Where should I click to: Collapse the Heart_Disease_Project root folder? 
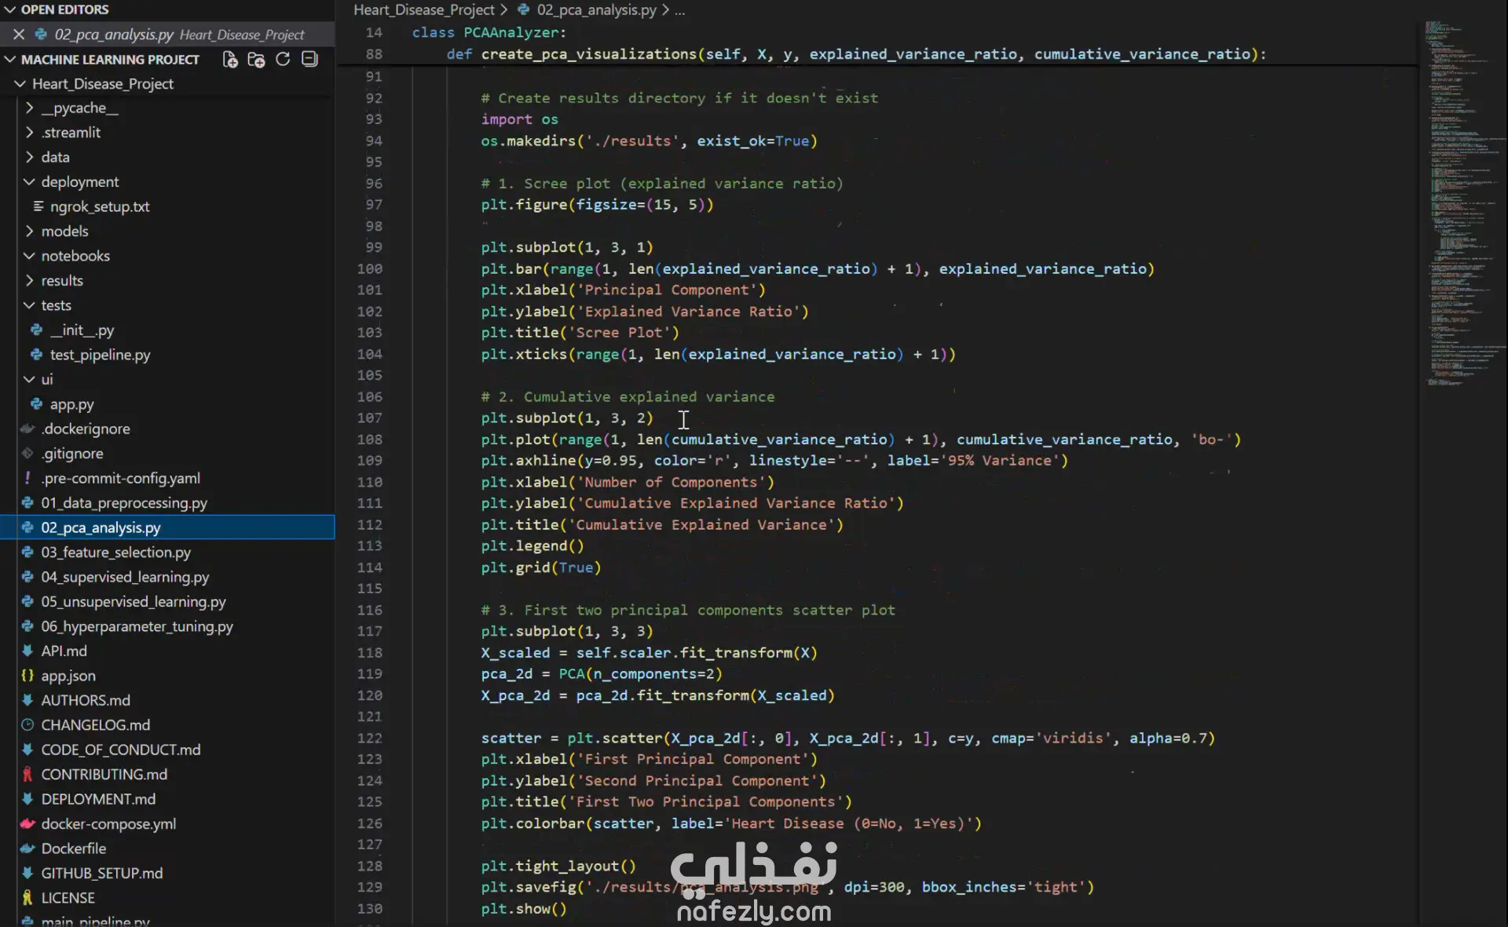(102, 84)
